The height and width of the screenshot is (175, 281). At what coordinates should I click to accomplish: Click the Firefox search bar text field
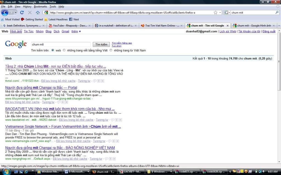253,13
